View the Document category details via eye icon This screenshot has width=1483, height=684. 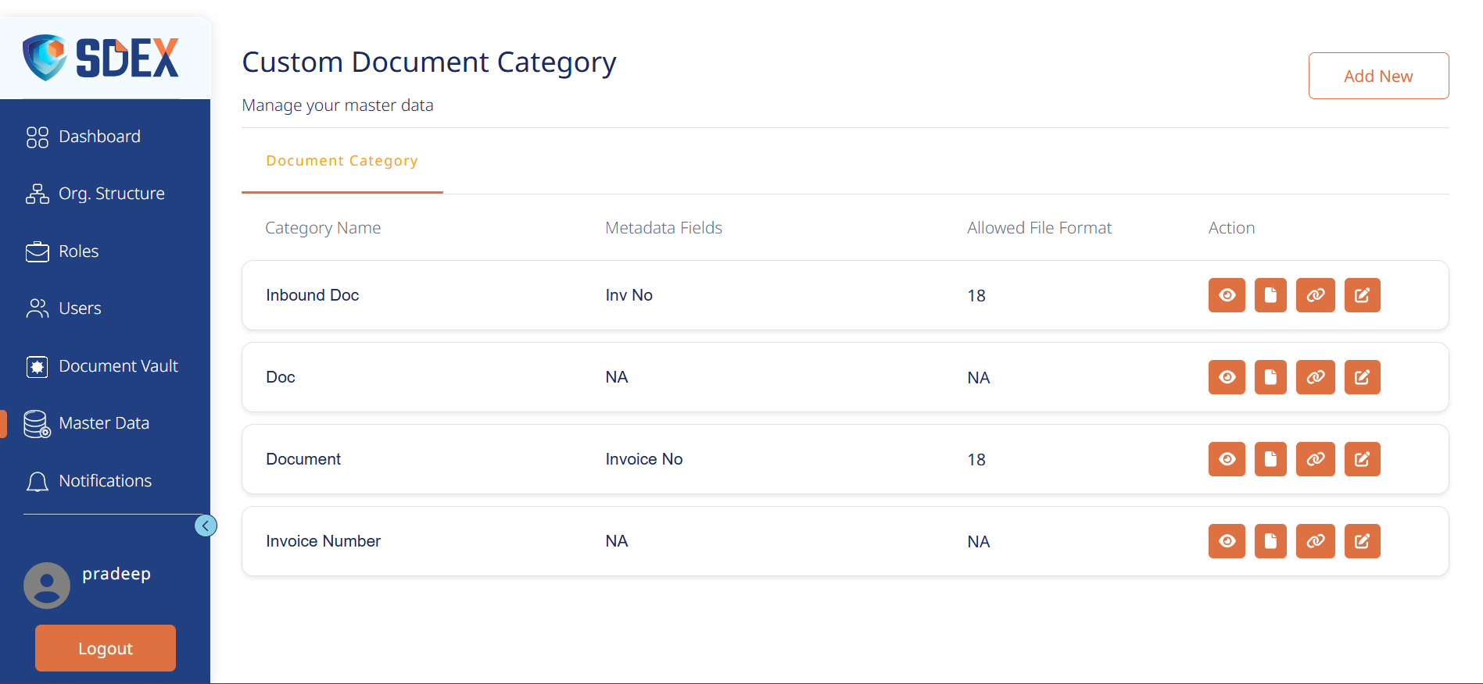click(1227, 459)
